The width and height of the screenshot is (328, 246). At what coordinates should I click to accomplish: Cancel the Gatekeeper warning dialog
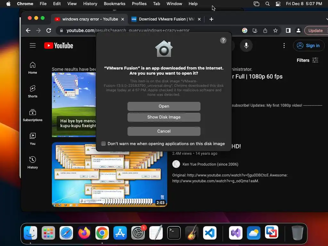tap(164, 131)
